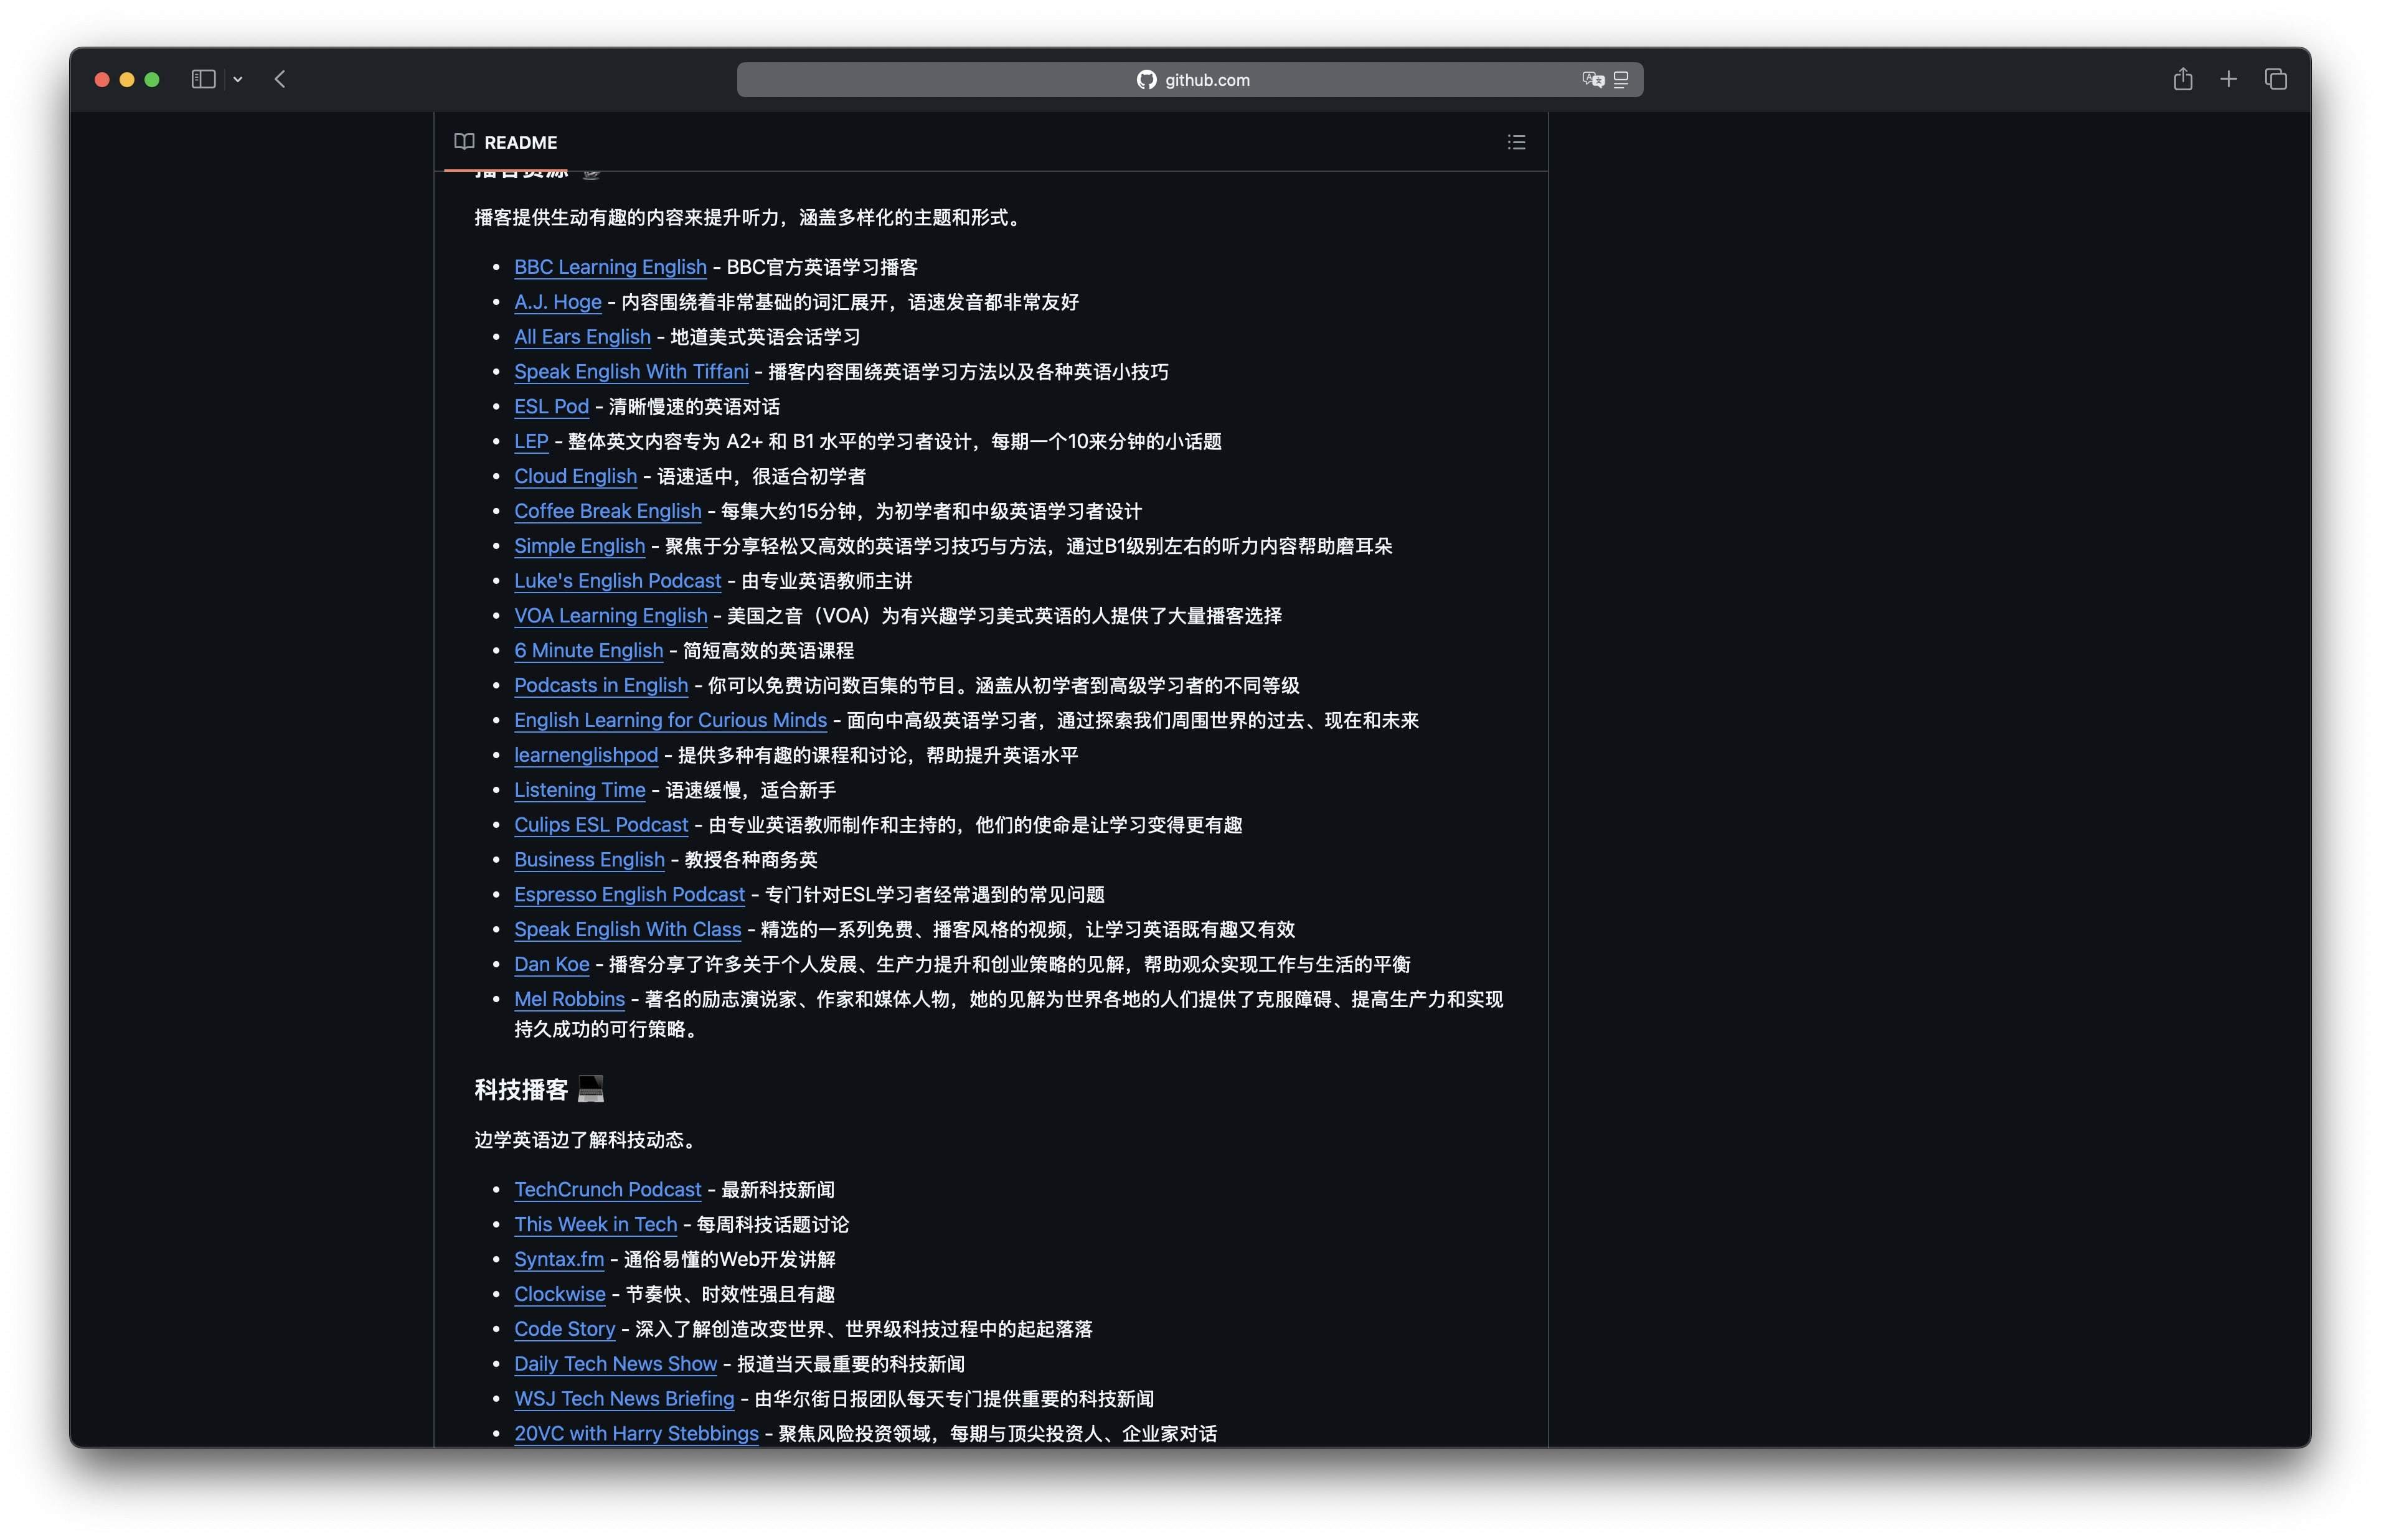2381x1540 pixels.
Task: Open the 6 Minute English link
Action: (588, 651)
